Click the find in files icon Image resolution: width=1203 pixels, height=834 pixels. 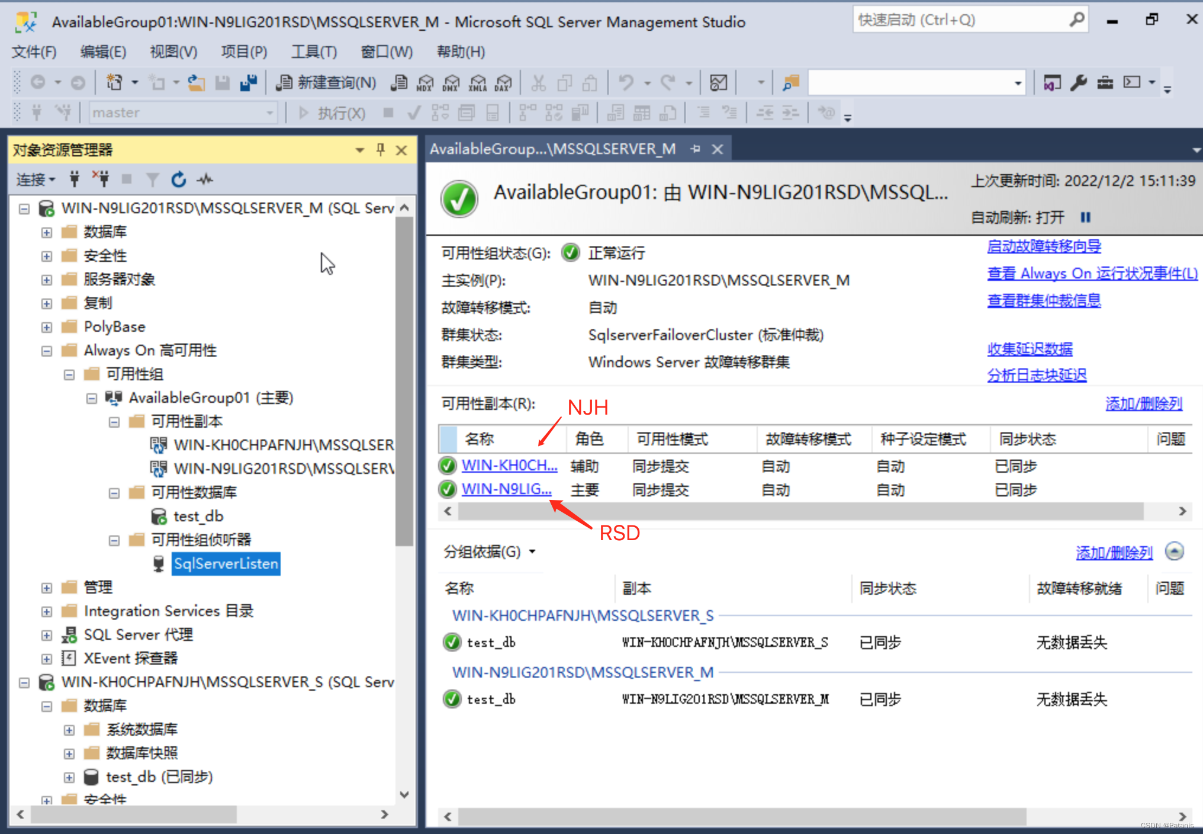791,82
